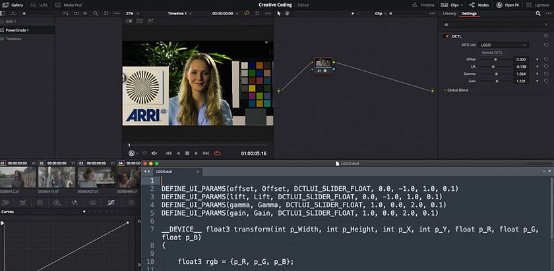Toggle the Timeline panel button
Screen dimensions: 554x271
click(423, 5)
